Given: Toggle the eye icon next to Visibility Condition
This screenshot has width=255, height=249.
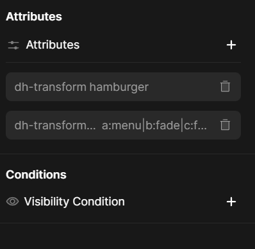Looking at the screenshot, I should click(x=12, y=202).
